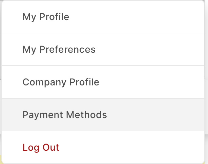Go to My Profile
The height and width of the screenshot is (164, 208).
pos(103,17)
